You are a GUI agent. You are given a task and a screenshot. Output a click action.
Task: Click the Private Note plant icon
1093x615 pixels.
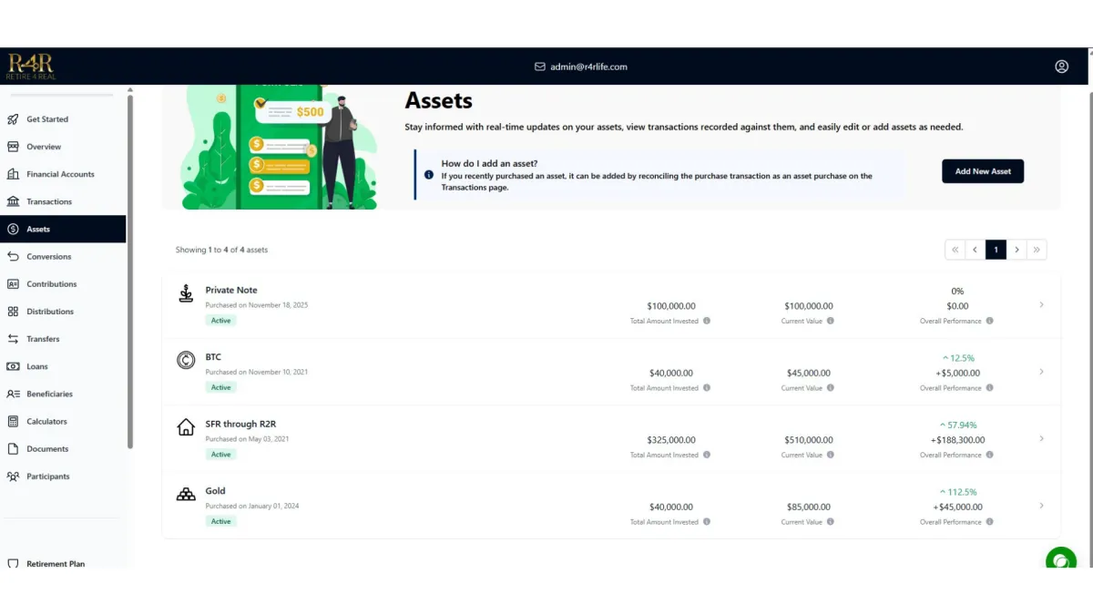186,293
